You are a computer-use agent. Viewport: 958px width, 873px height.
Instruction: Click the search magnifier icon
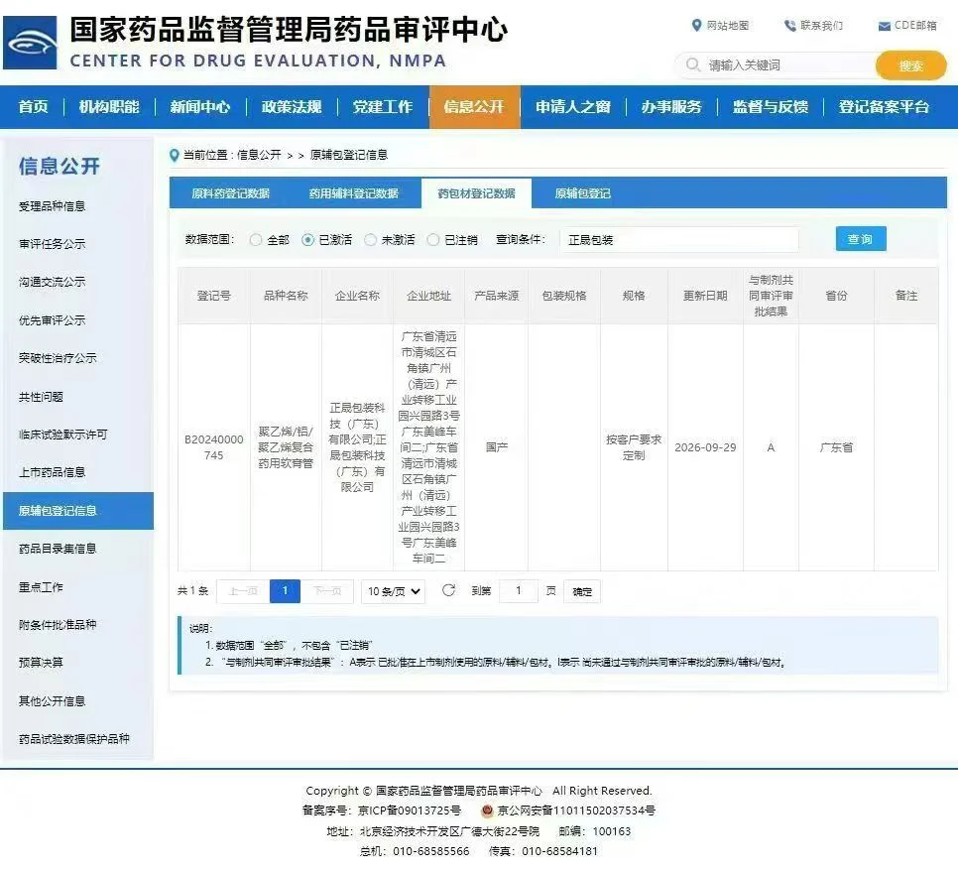tap(692, 64)
